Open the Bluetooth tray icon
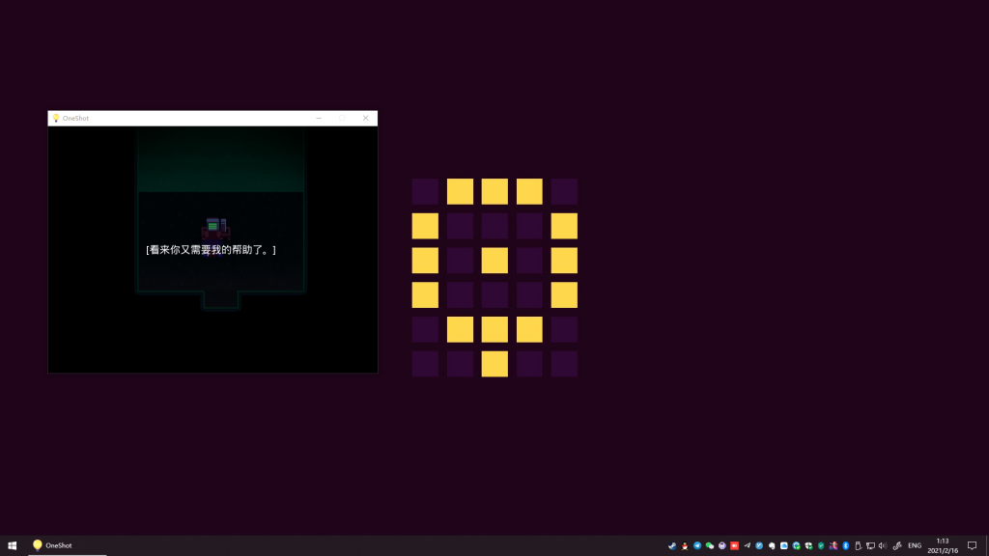989x556 pixels. point(845,546)
